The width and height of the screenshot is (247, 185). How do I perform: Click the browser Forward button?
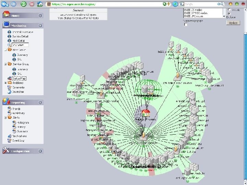pos(13,4)
